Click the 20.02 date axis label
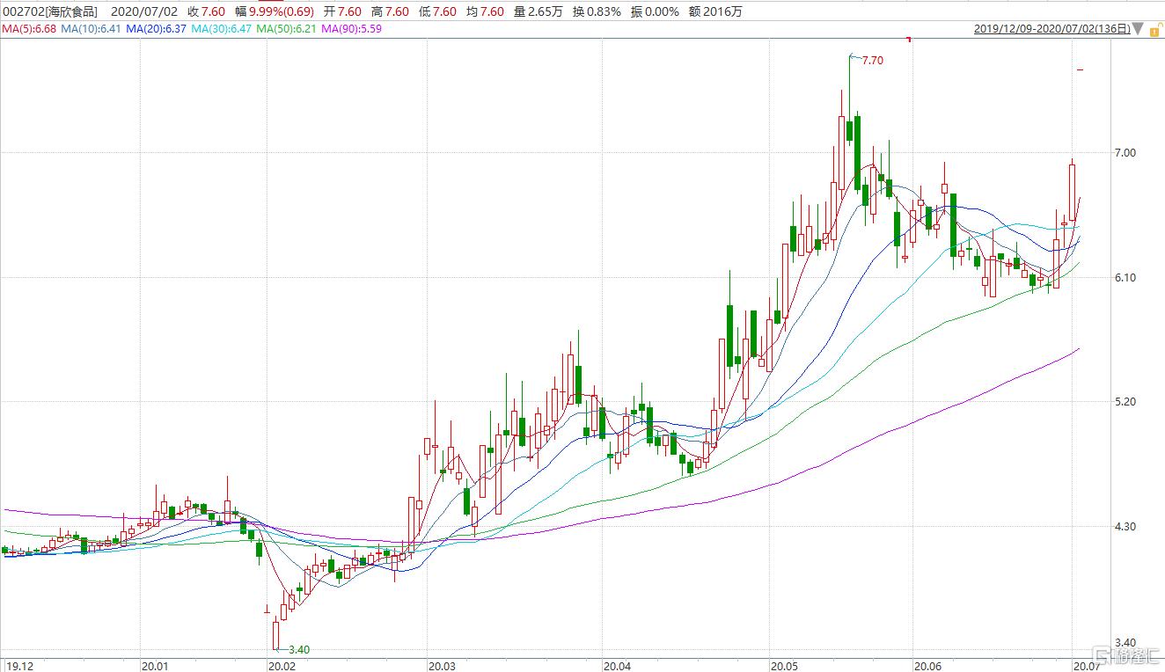This screenshot has height=672, width=1165. 282,665
